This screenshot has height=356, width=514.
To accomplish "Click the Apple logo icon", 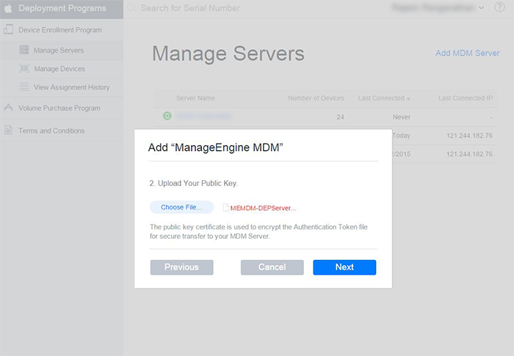I will click(x=8, y=8).
